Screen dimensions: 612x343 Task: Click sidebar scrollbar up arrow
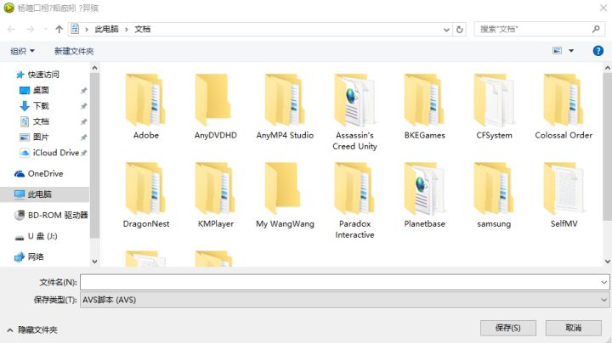[94, 68]
